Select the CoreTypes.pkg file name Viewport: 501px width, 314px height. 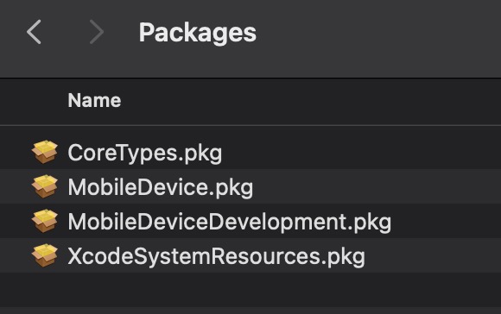(145, 154)
